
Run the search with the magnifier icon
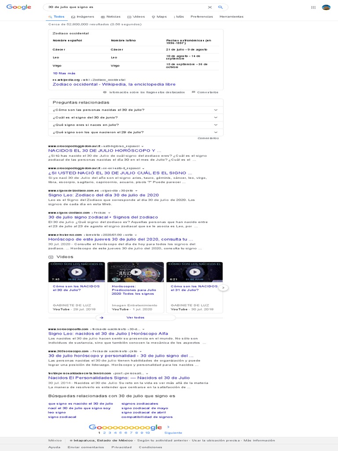click(x=220, y=7)
